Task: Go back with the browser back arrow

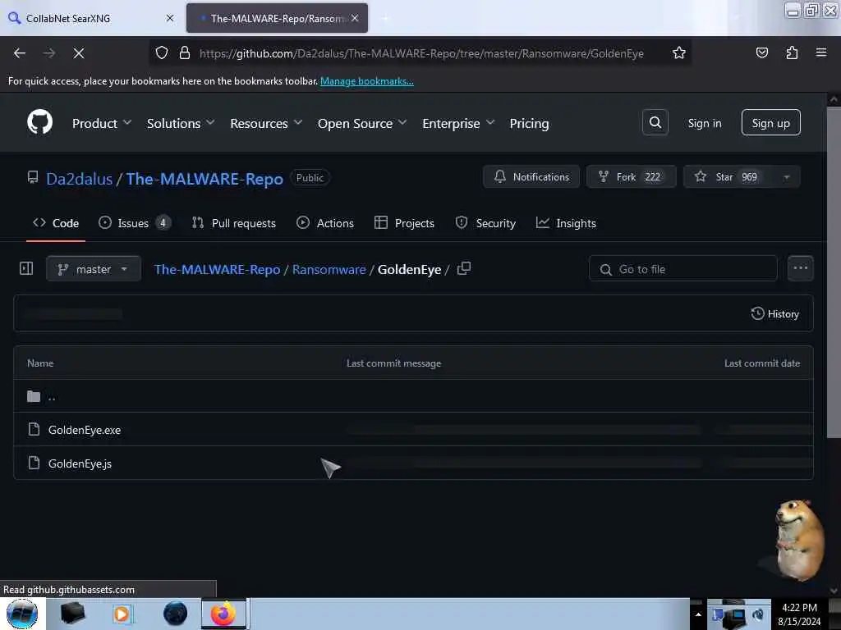Action: click(x=20, y=53)
